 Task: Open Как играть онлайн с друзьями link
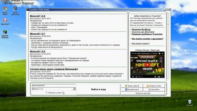tap(147, 39)
